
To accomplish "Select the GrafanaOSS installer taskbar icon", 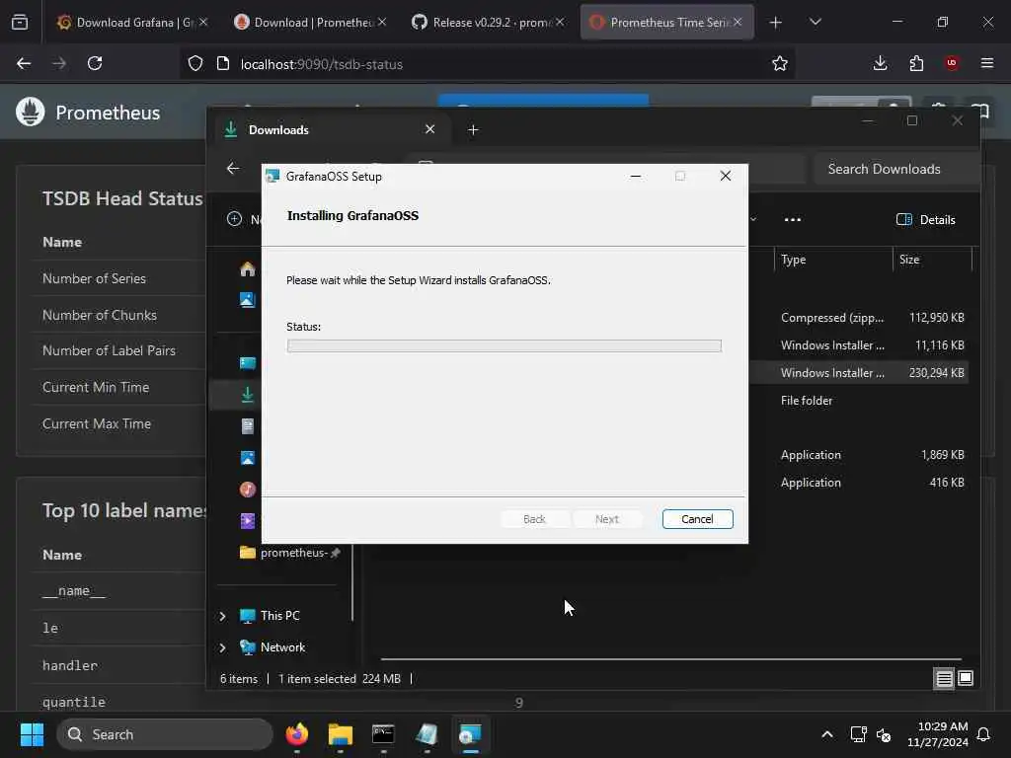I will point(470,734).
